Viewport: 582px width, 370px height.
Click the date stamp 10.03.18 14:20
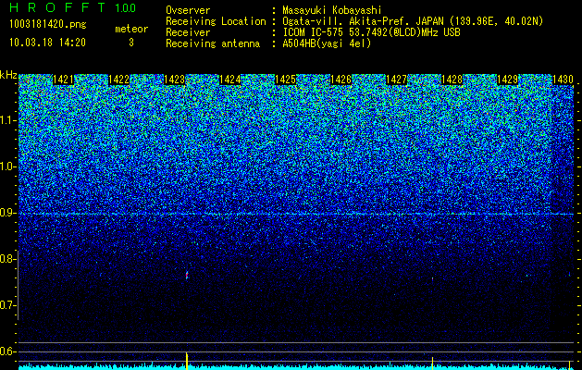(x=47, y=43)
